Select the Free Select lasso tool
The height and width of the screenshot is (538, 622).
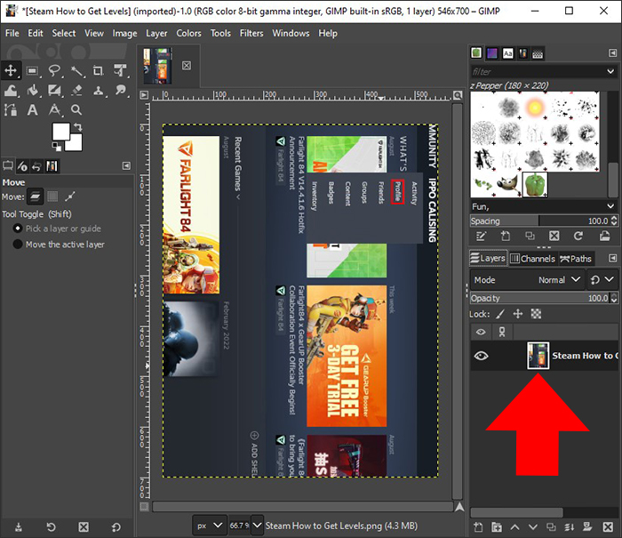[54, 70]
